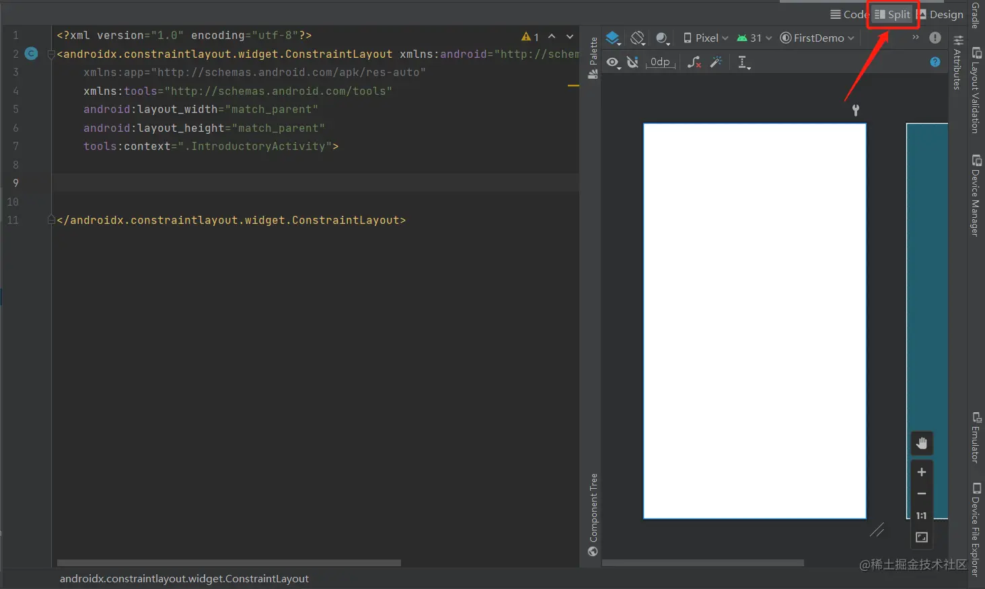
Task: Click the warning indicator in the editor
Action: tap(530, 36)
